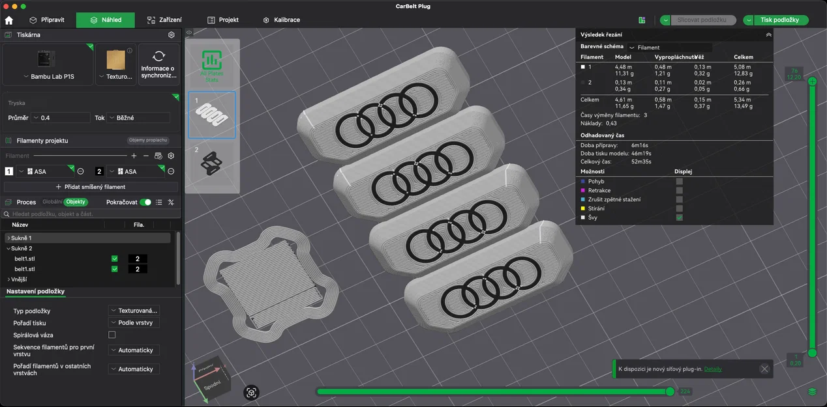The image size is (827, 407).
Task: Open Typ podložky Texturovaná dropdown
Action: tap(134, 311)
